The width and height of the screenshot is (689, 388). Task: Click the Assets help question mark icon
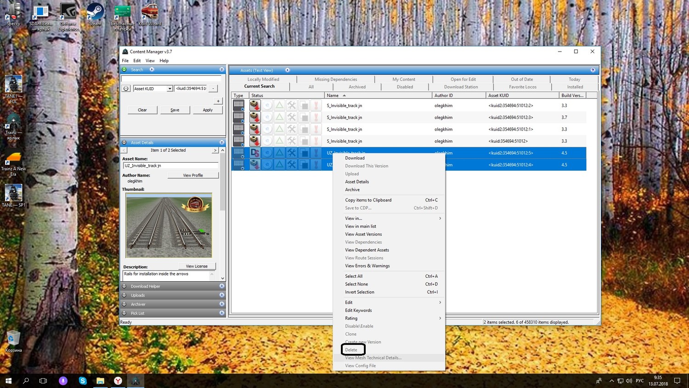coord(593,70)
